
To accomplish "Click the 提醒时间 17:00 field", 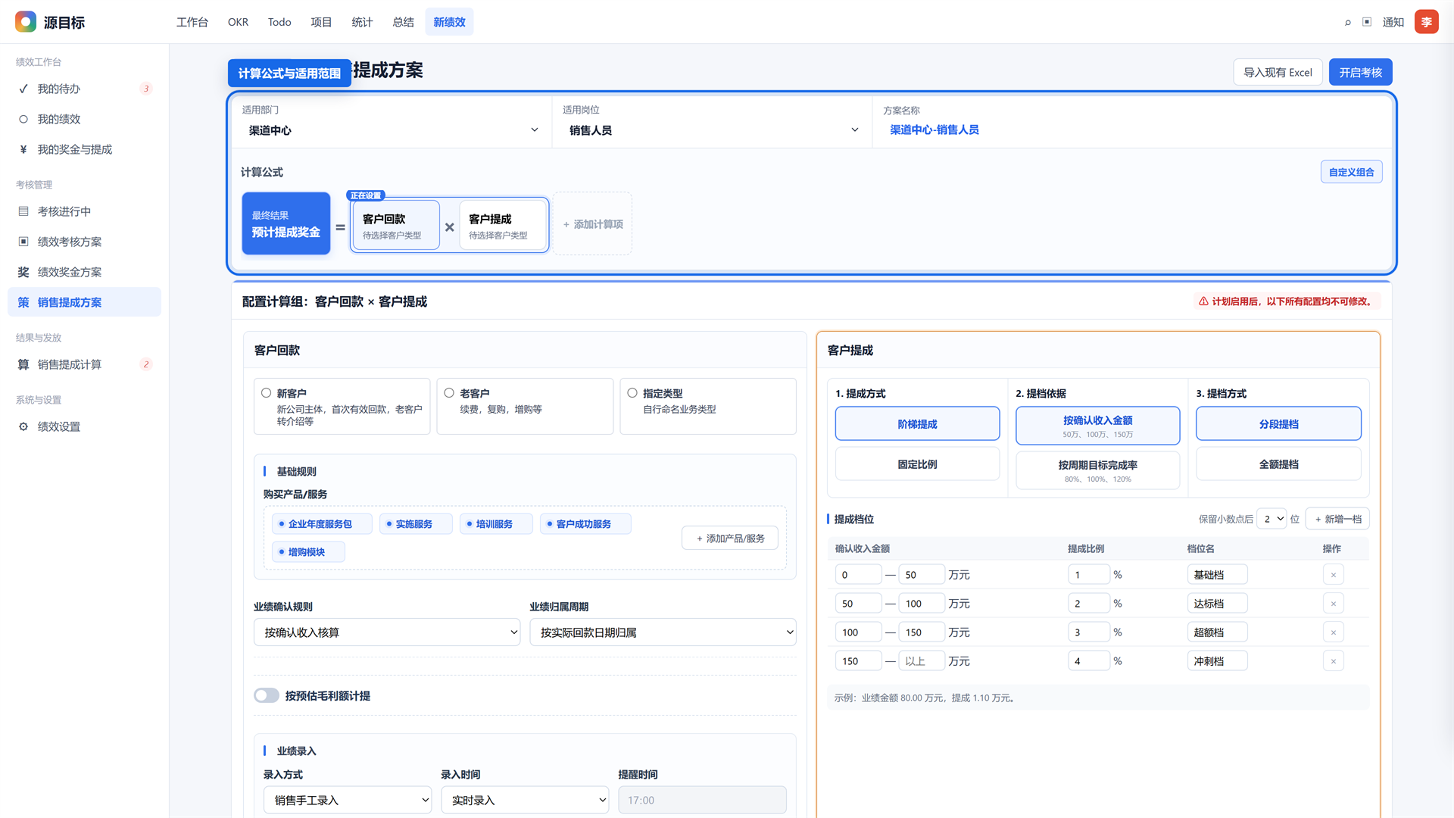I will tap(702, 800).
